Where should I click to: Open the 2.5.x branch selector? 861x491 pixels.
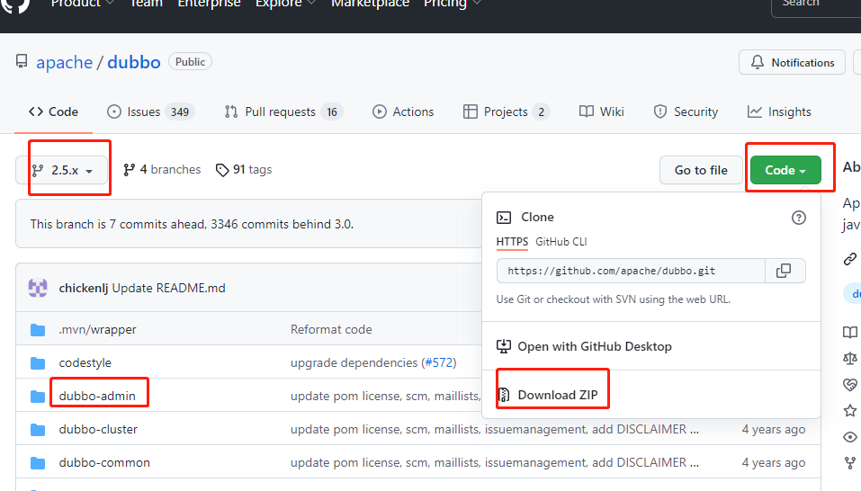point(62,170)
